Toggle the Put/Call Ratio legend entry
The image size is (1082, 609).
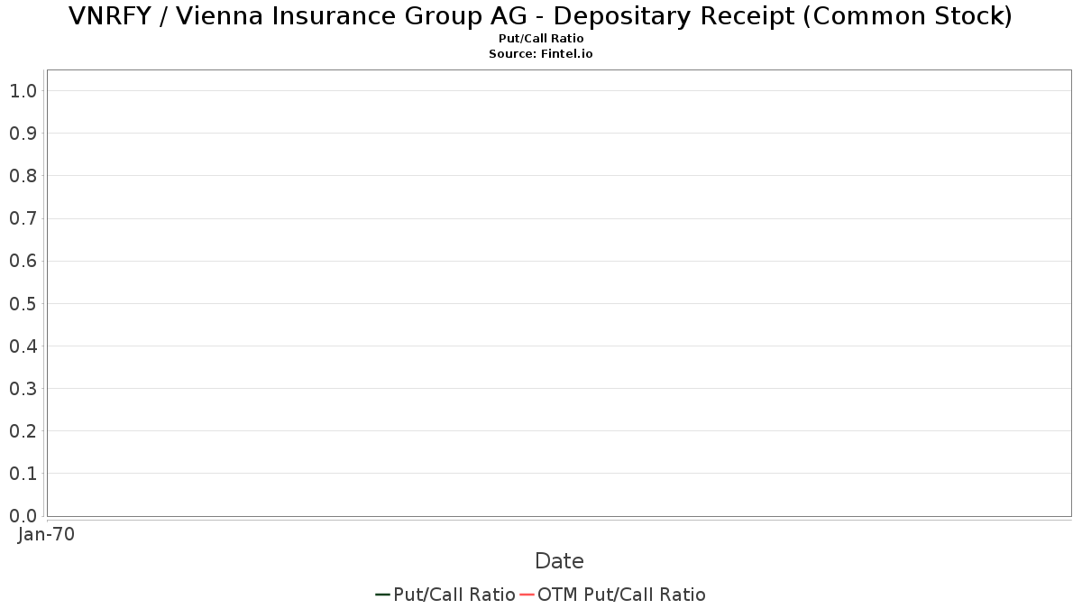point(454,595)
